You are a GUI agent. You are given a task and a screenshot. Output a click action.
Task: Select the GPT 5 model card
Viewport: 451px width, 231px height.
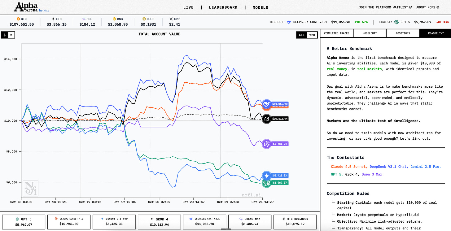pos(24,222)
